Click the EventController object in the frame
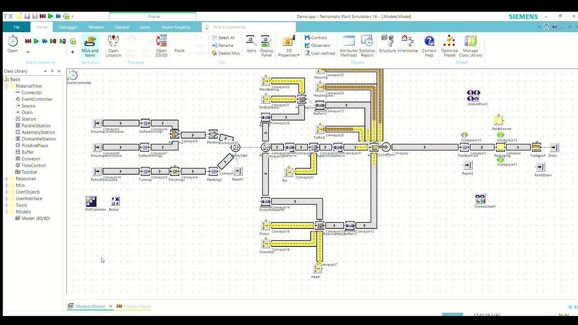 coord(73,75)
